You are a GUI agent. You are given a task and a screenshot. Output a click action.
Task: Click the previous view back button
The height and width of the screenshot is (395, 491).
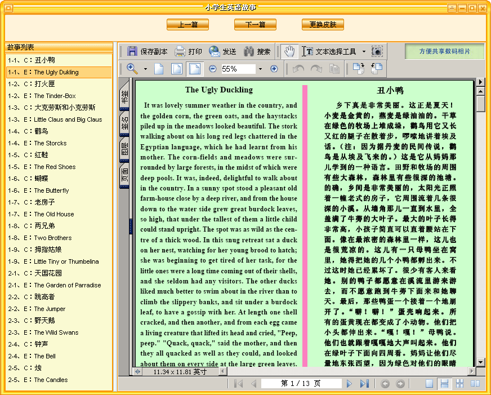point(385,383)
